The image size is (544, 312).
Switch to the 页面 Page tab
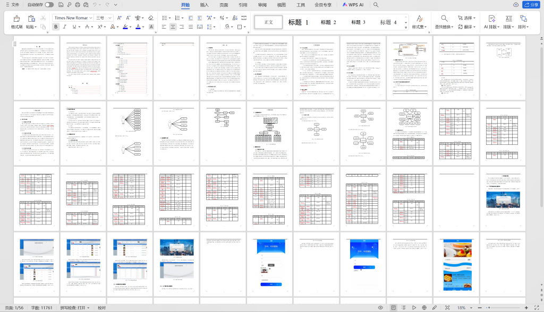click(224, 5)
